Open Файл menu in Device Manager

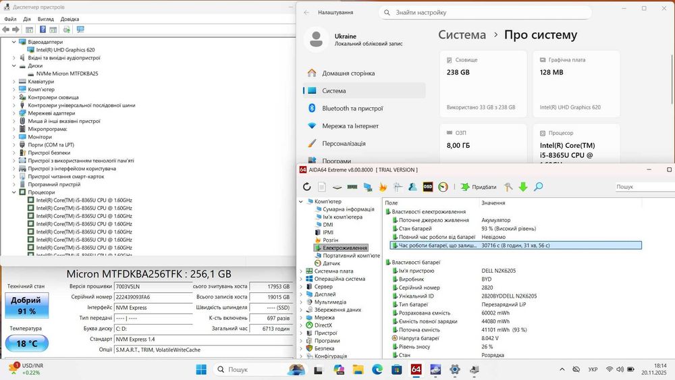pyautogui.click(x=10, y=19)
